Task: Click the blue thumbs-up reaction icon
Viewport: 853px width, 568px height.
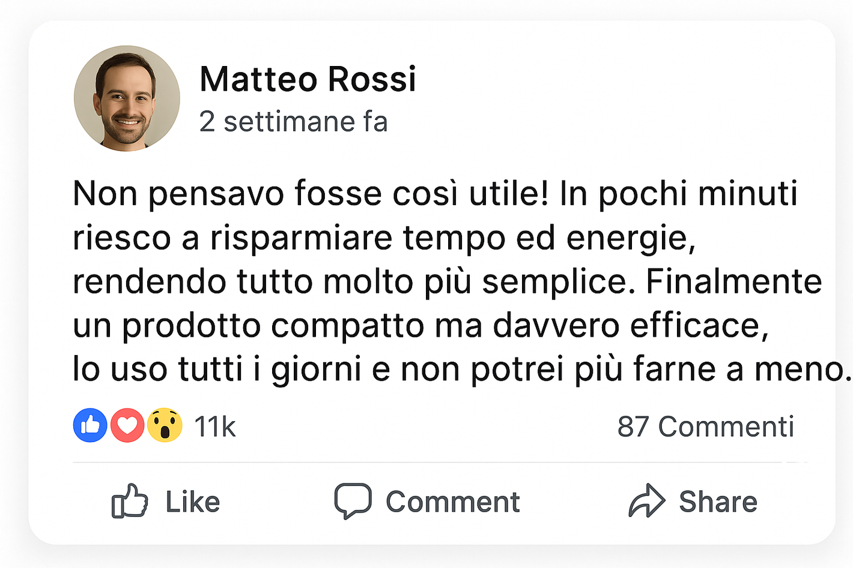Action: coord(90,426)
